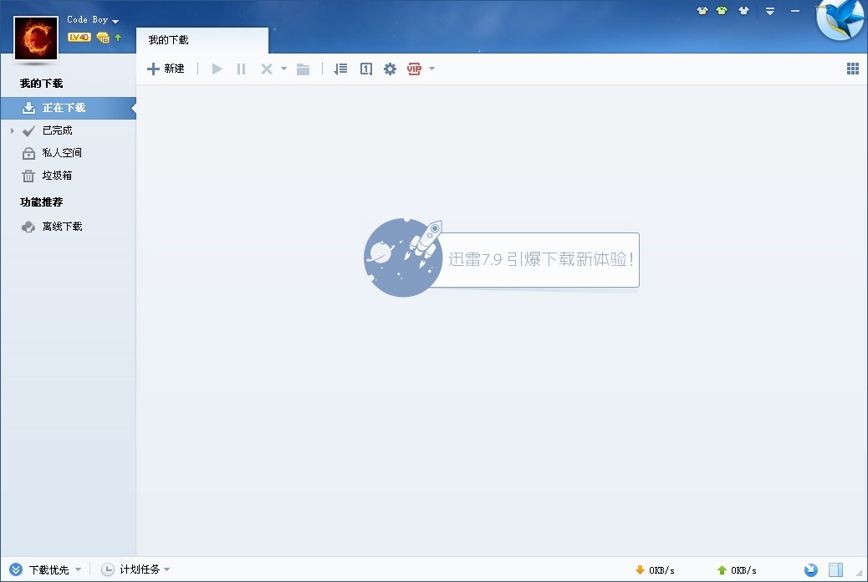Image resolution: width=868 pixels, height=582 pixels.
Task: Expand the delete dropdown arrow on toolbar
Action: pos(283,69)
